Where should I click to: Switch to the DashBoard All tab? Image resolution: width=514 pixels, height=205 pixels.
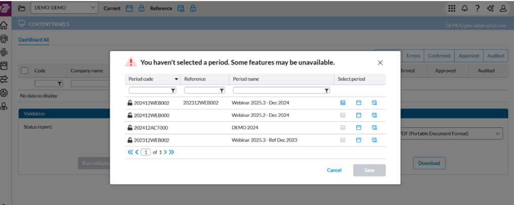33,39
